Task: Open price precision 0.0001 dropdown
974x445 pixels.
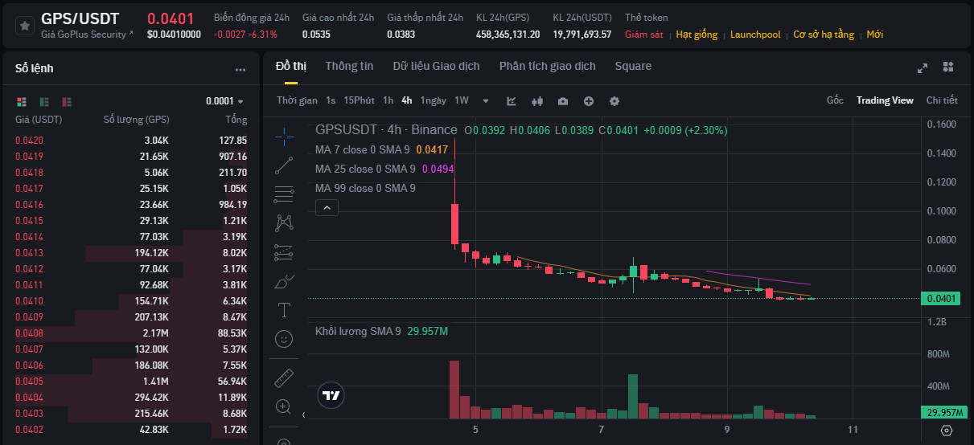Action: 224,101
